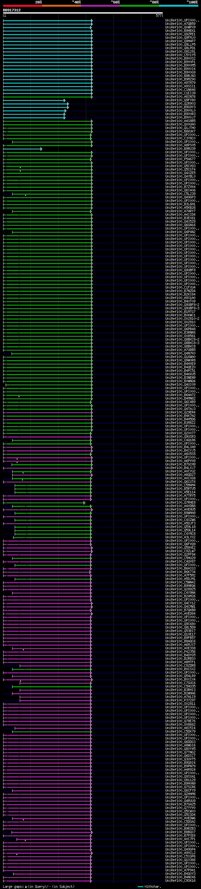
Task: Select hit label UniRef100_Q9M4P7
Action: click(x=180, y=41)
